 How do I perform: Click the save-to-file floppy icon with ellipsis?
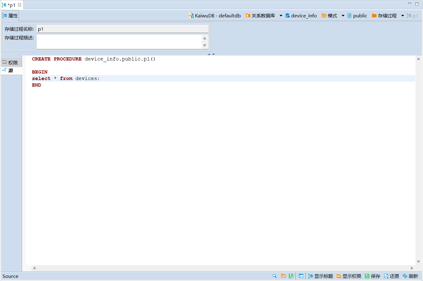pyautogui.click(x=291, y=276)
